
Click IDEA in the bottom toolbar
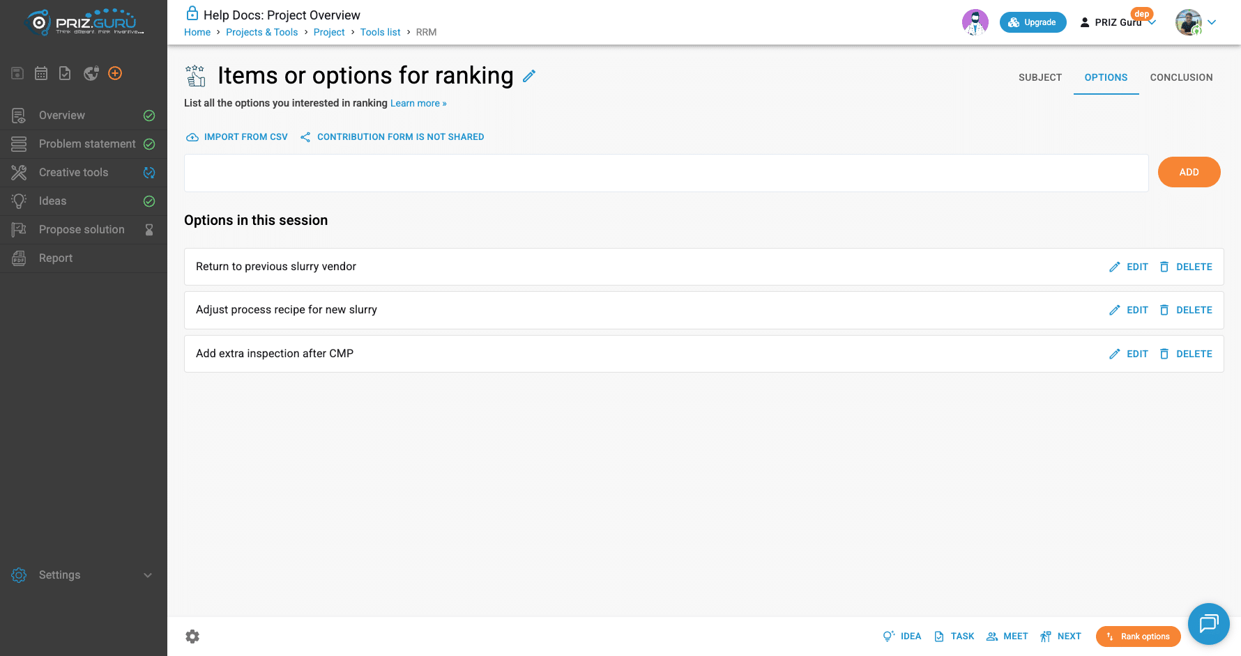coord(902,637)
